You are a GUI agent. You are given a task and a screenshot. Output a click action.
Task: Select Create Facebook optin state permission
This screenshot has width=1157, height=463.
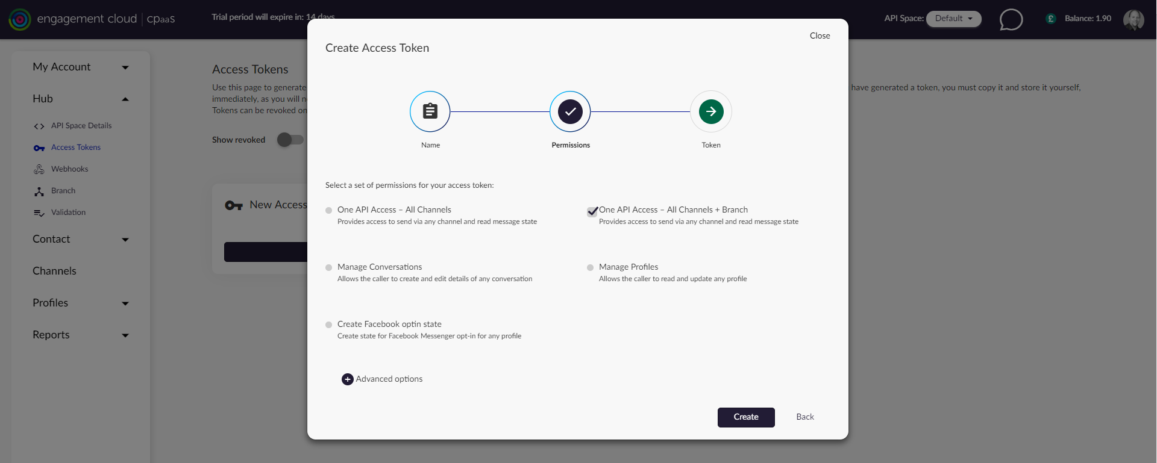328,325
